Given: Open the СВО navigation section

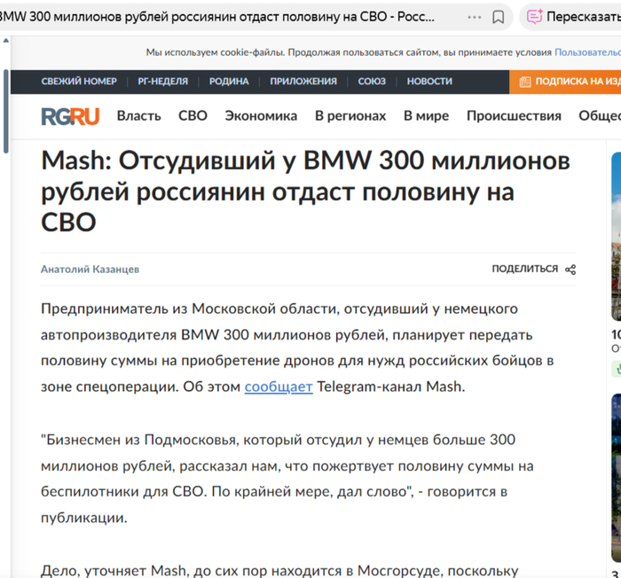Looking at the screenshot, I should 193,116.
